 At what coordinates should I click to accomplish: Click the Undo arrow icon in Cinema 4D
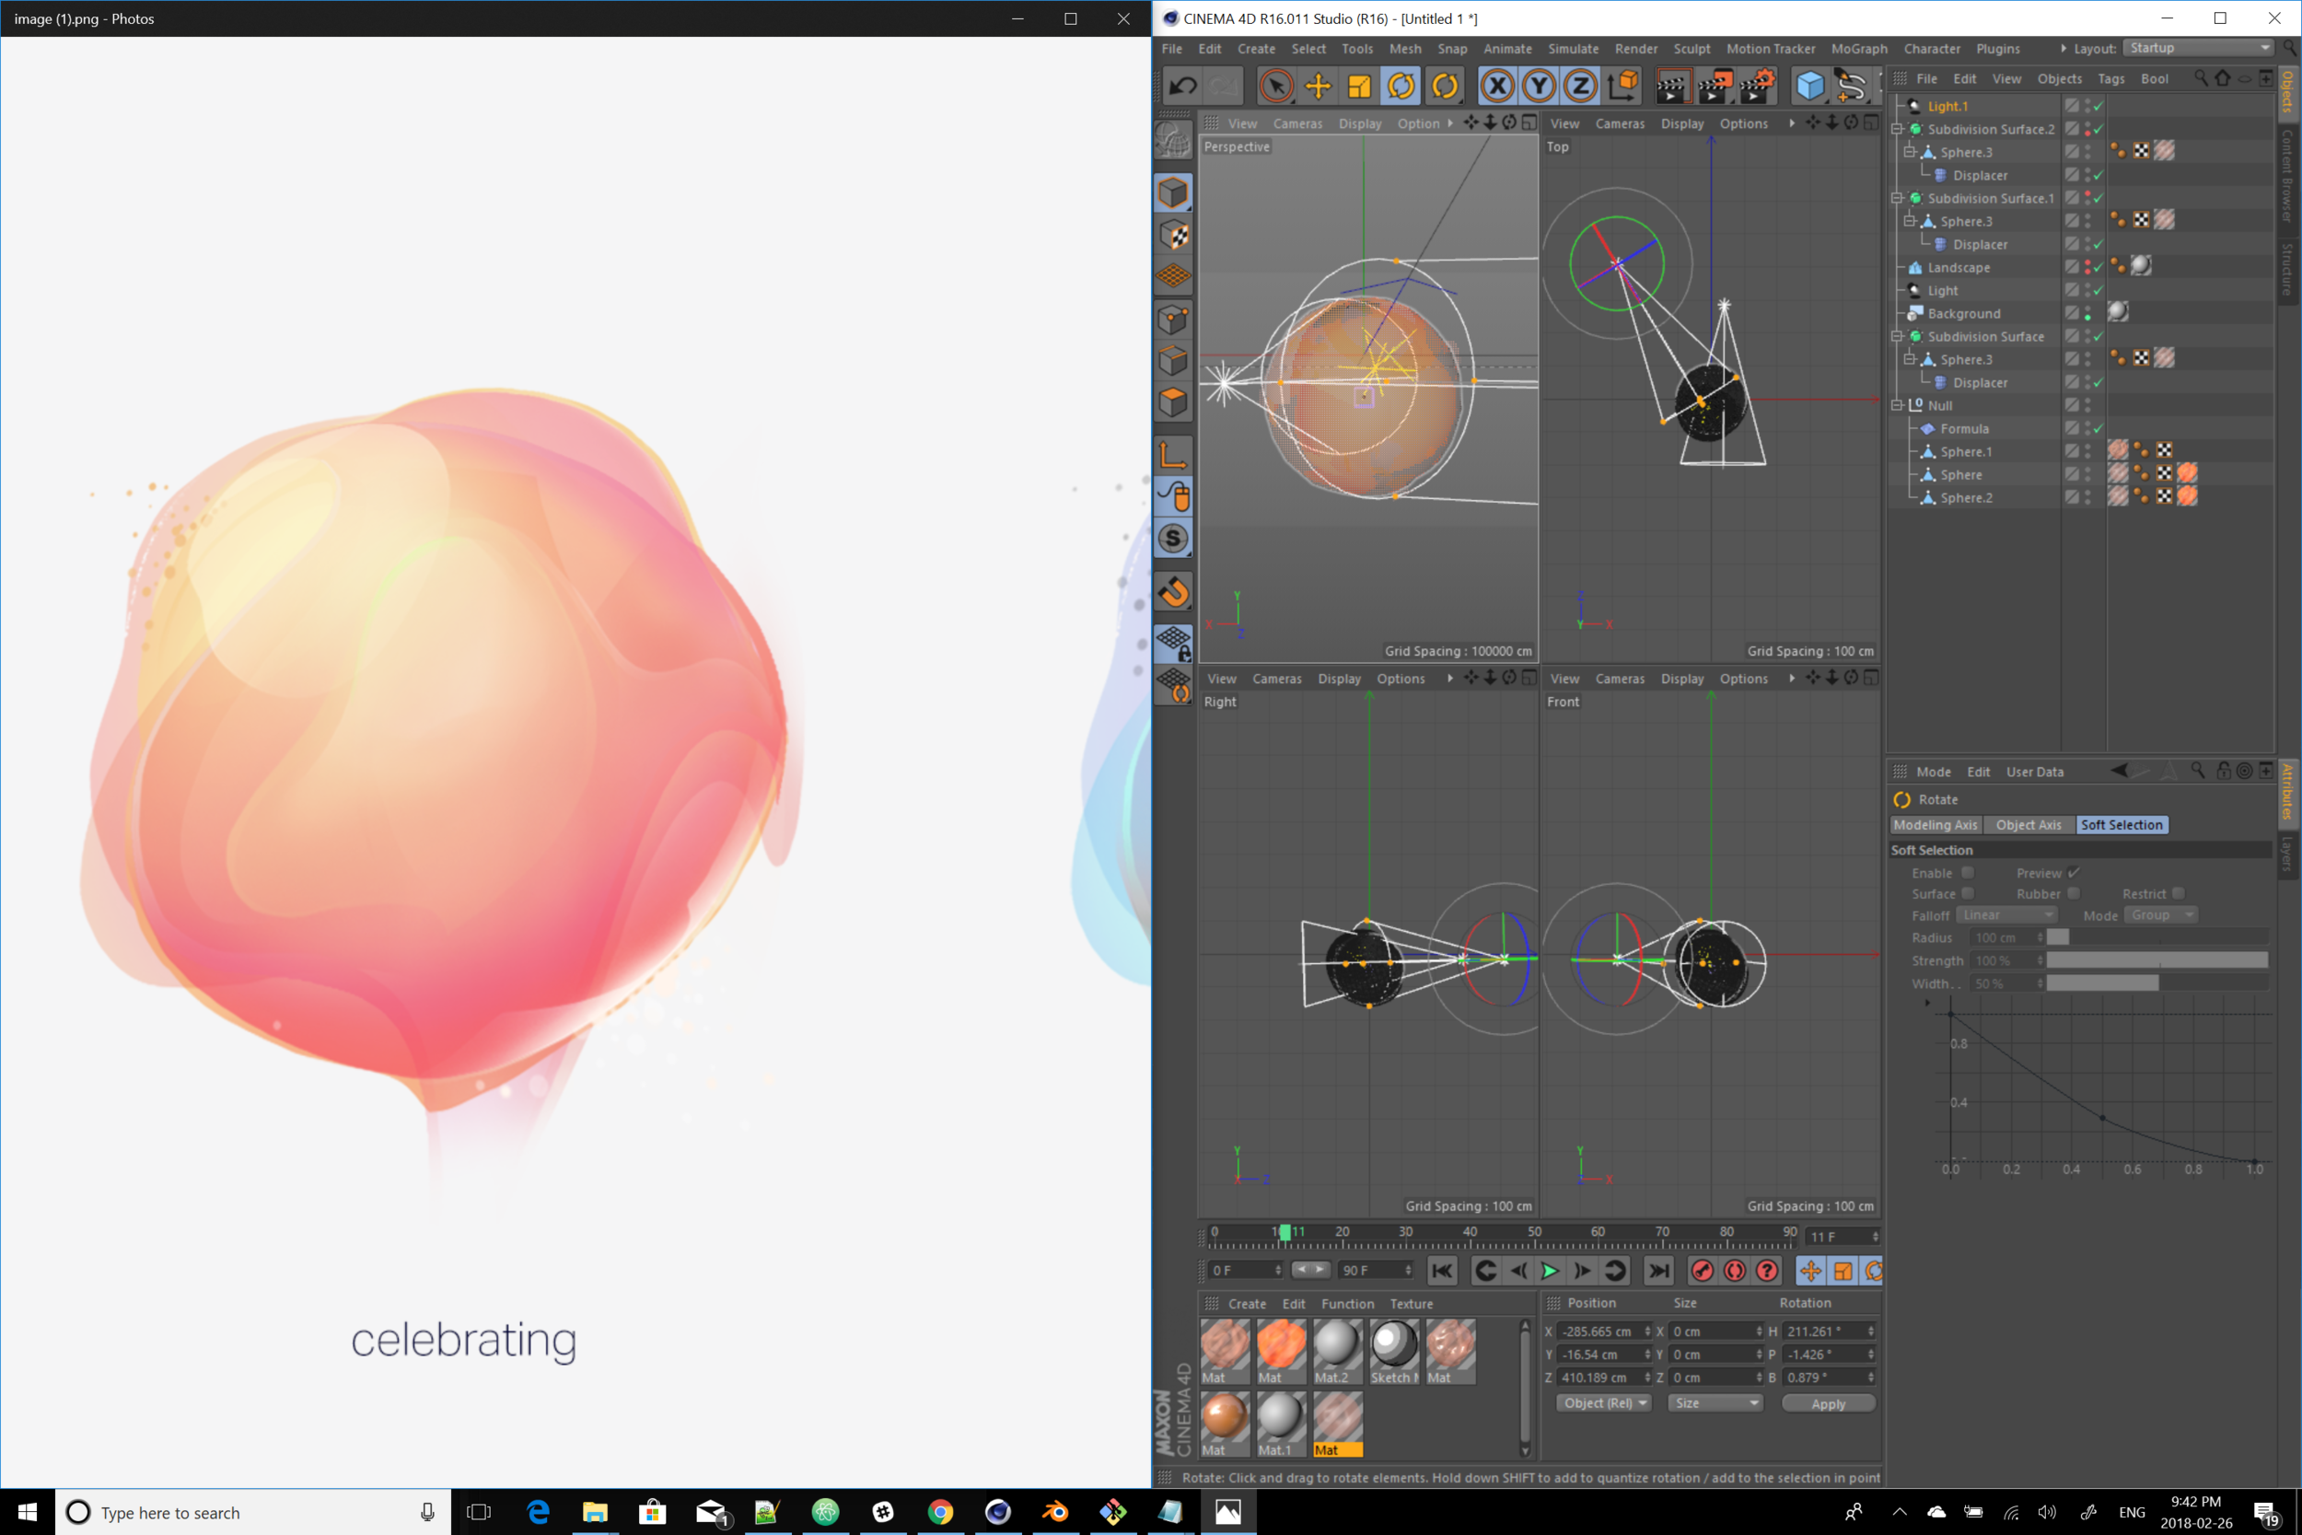coord(1182,87)
